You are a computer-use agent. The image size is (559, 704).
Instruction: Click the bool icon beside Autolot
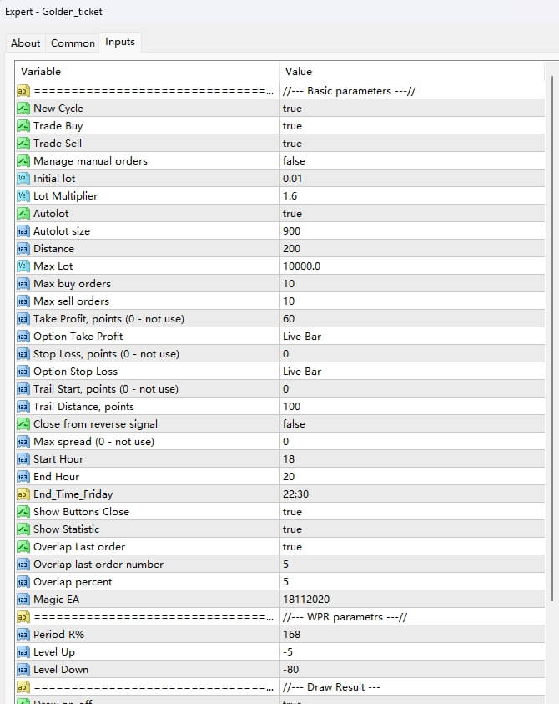tap(23, 213)
